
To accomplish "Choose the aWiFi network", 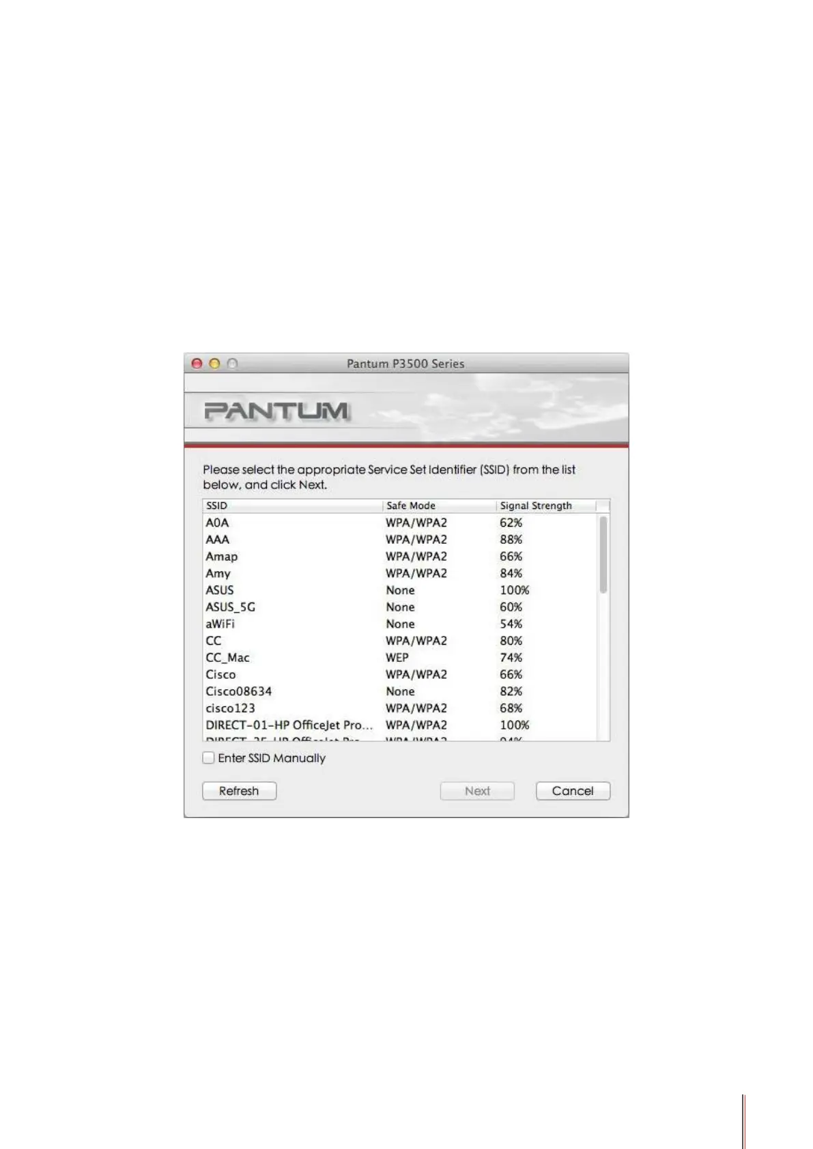I will click(x=400, y=624).
